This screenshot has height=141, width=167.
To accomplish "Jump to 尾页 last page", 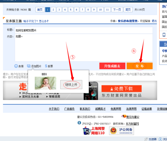I will (x=128, y=10).
